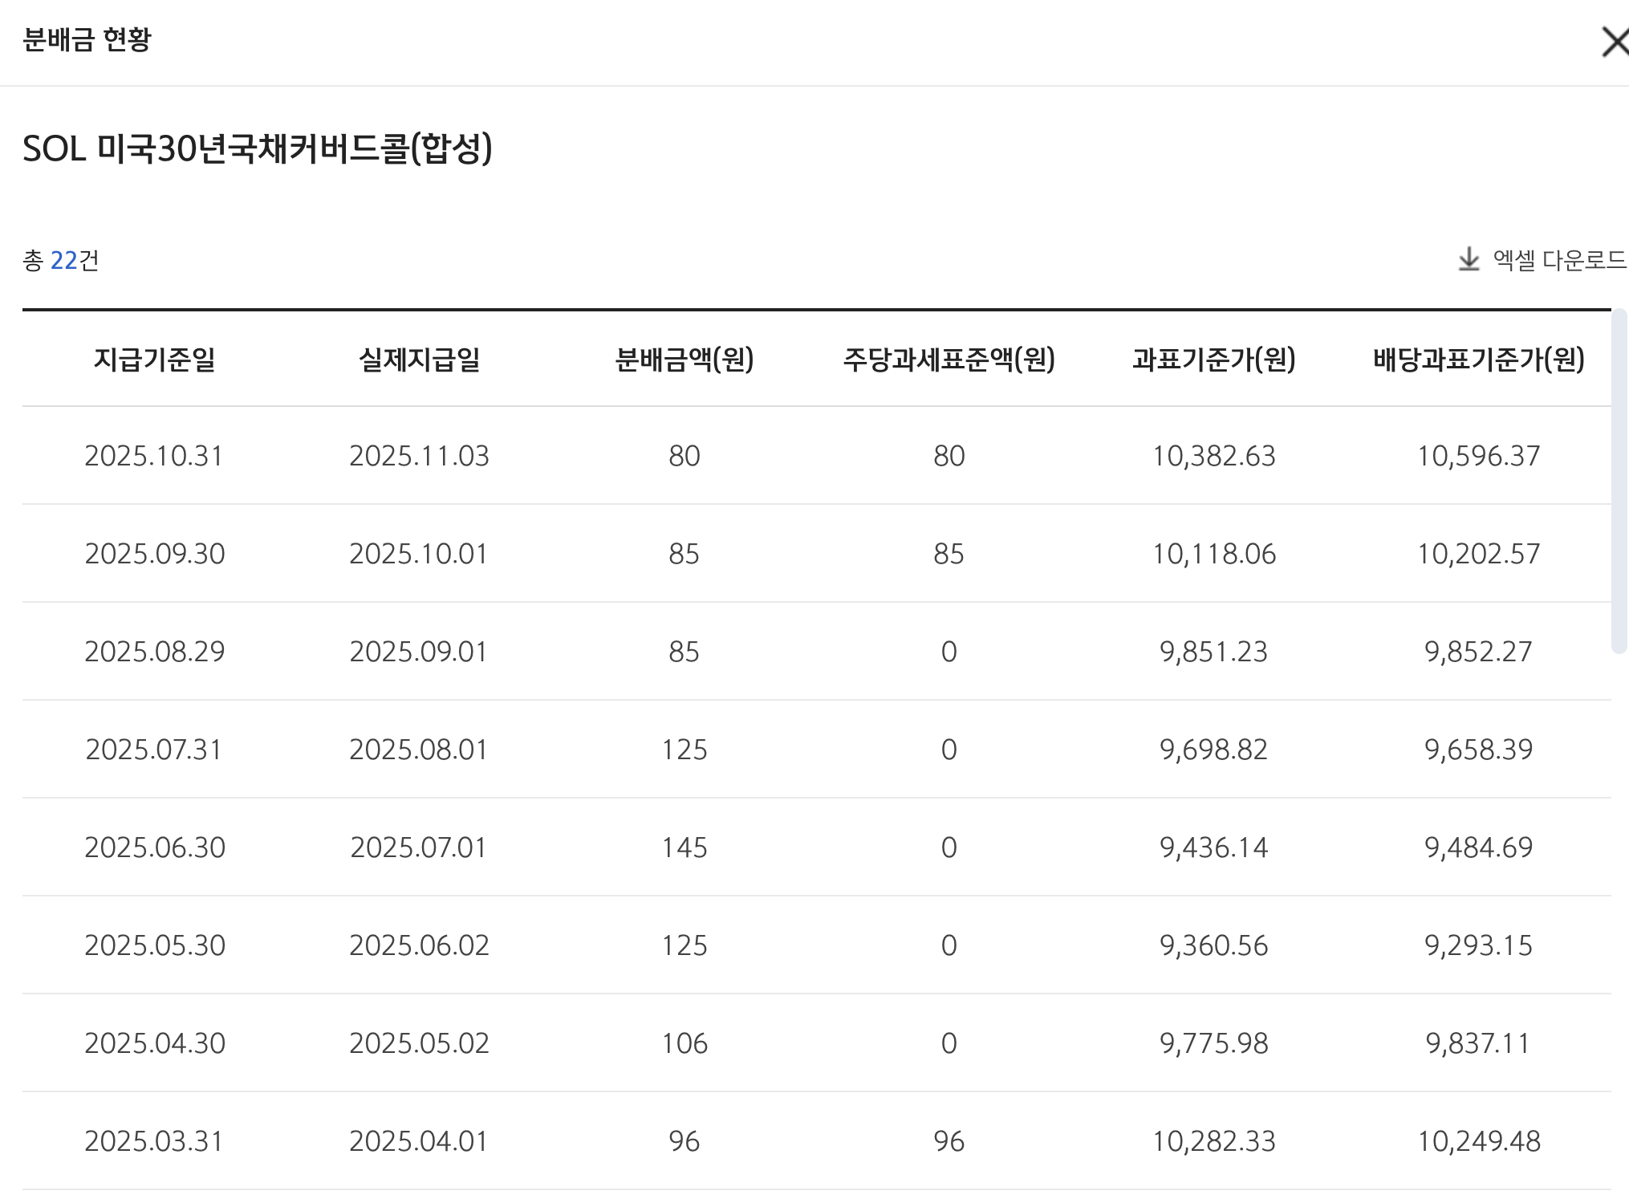Click the 10,249.48 dividend base price

[x=1478, y=1141]
